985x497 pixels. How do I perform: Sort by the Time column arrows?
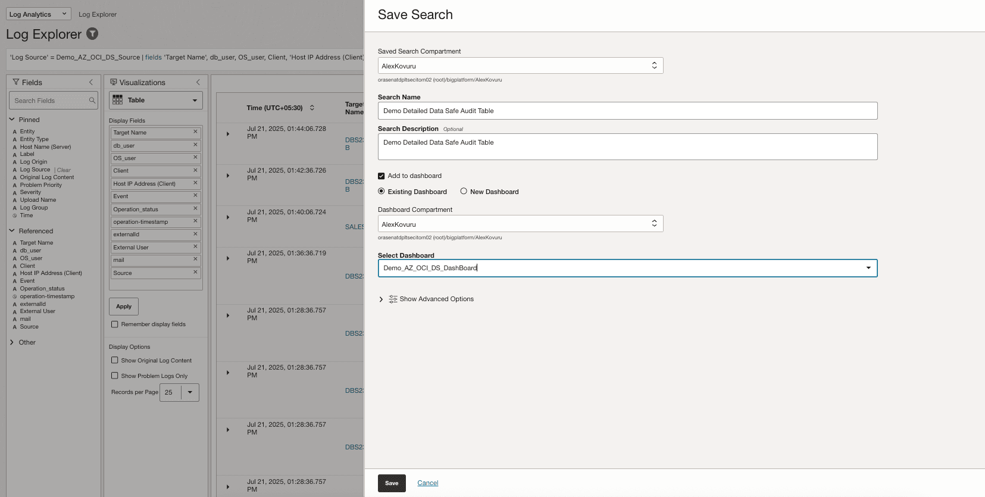click(312, 108)
